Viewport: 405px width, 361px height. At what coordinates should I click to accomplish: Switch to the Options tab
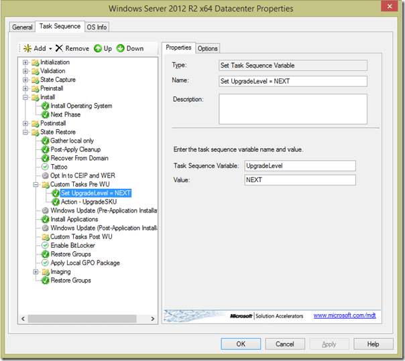(207, 48)
